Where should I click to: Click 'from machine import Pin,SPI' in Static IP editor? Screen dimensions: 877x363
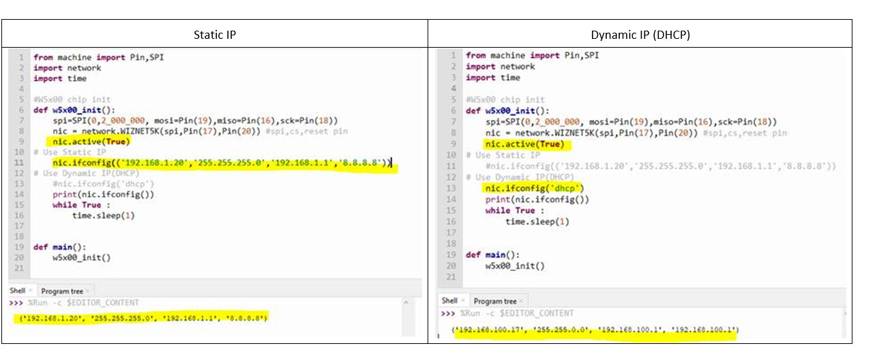point(98,57)
